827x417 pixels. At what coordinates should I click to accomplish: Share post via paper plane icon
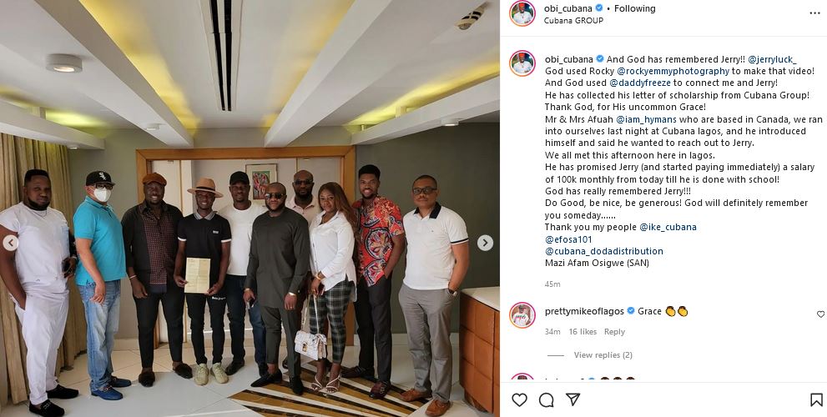[x=573, y=399]
